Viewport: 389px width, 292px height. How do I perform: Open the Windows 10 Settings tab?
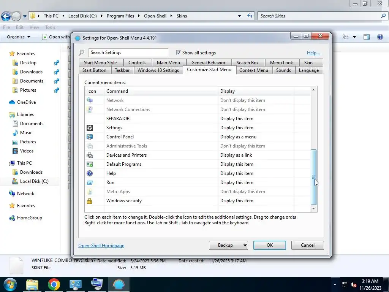[158, 70]
